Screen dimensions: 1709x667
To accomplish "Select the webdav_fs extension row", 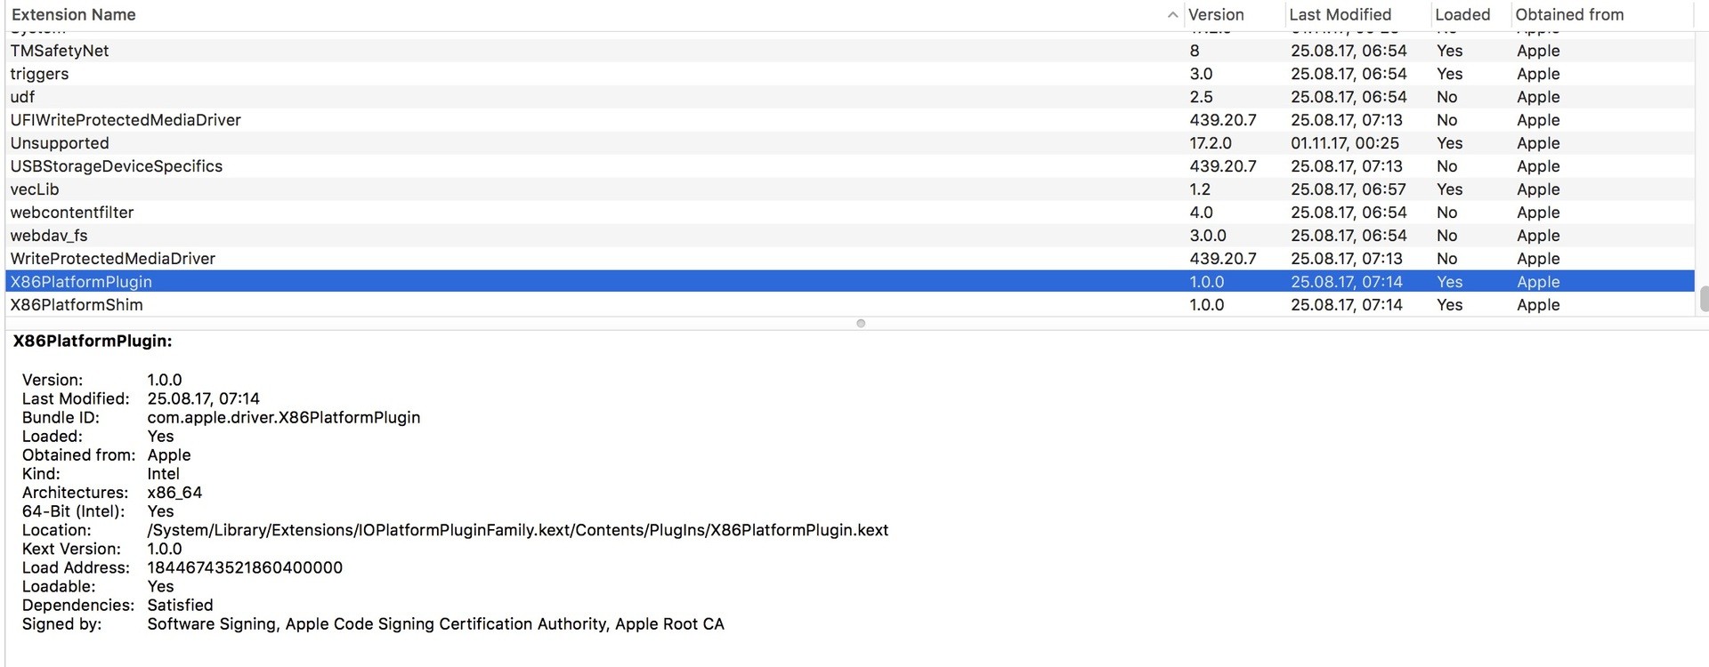I will click(x=850, y=236).
